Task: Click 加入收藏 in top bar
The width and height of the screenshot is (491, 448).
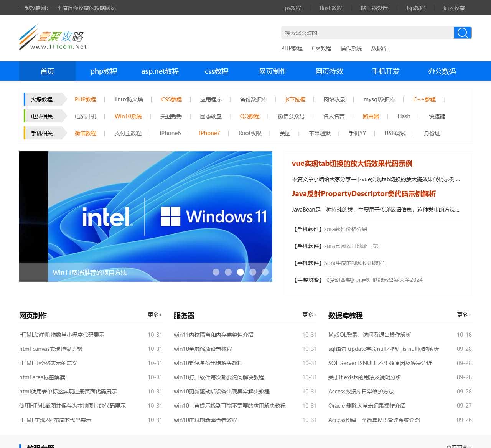Action: pos(454,8)
